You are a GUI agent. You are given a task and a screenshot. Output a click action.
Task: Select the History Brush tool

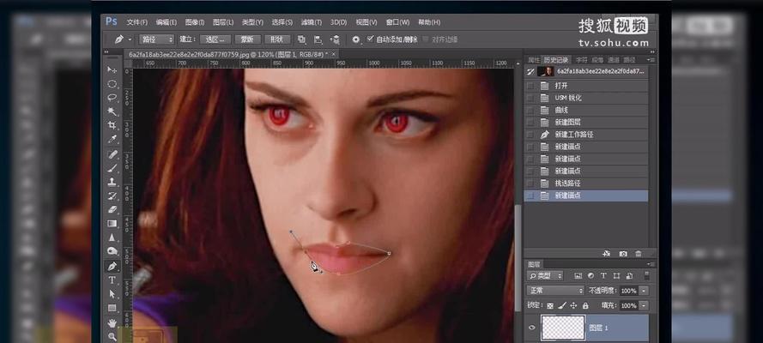[x=112, y=196]
